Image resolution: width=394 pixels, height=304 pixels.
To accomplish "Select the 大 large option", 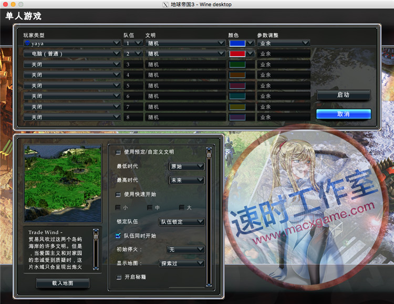I will click(181, 208).
